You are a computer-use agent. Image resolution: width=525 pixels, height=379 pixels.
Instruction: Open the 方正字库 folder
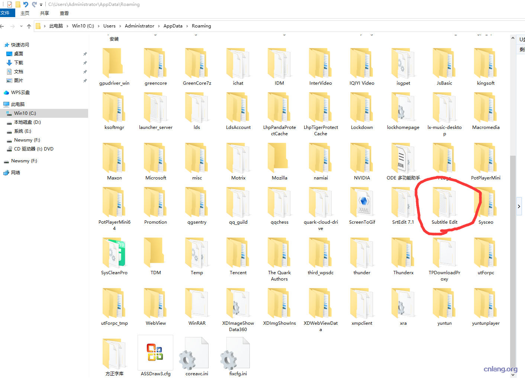coord(114,357)
